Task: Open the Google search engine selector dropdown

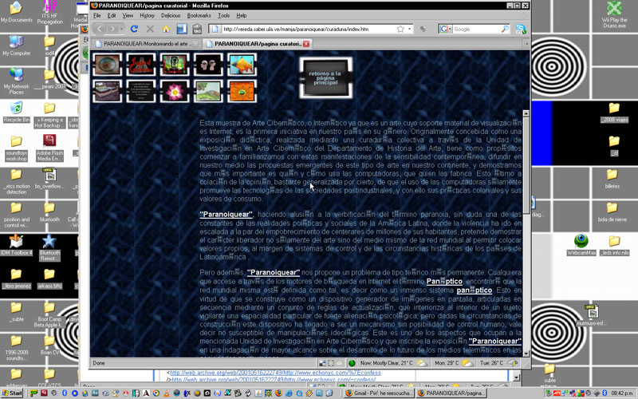Action: [x=446, y=29]
